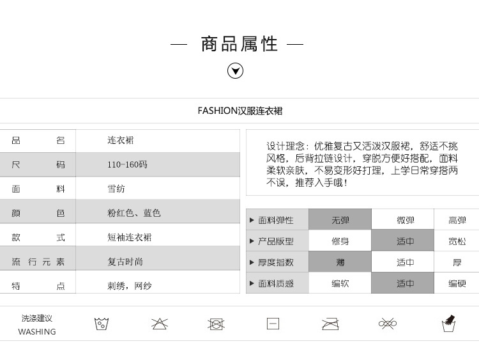Select the 宽松 fit option
The image size is (479, 355).
457,241
